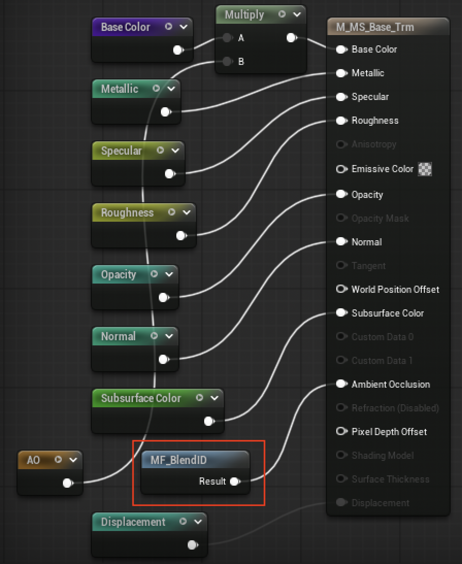
Task: Click the Opacity Mask input pin
Action: click(x=341, y=218)
